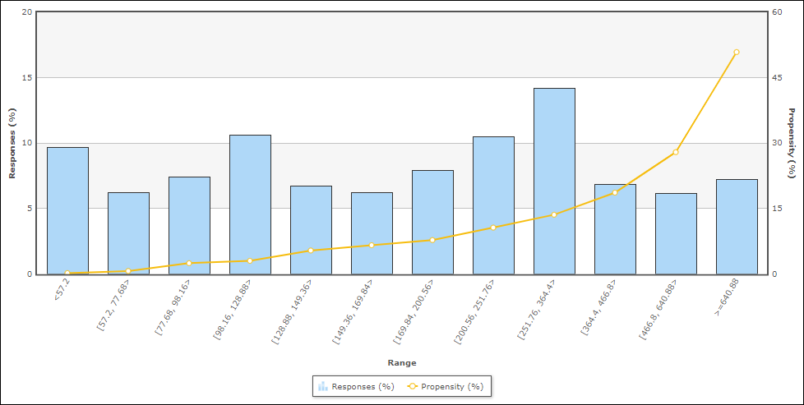Toggle the Propensity (%) legend label
This screenshot has height=405, width=804.
[x=451, y=386]
